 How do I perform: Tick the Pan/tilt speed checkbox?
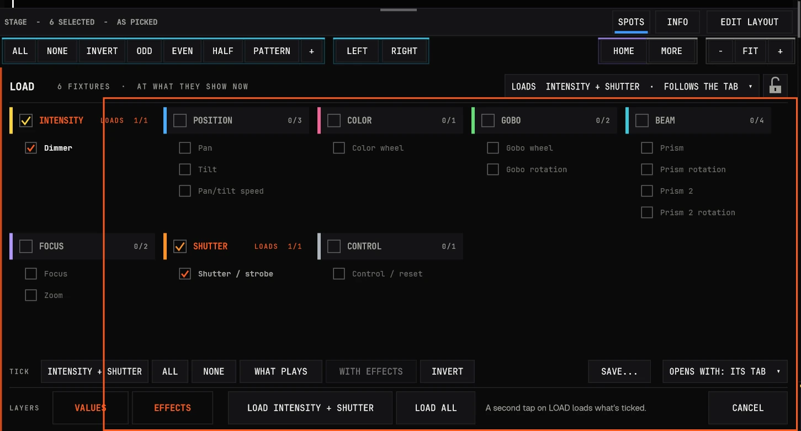pos(185,191)
